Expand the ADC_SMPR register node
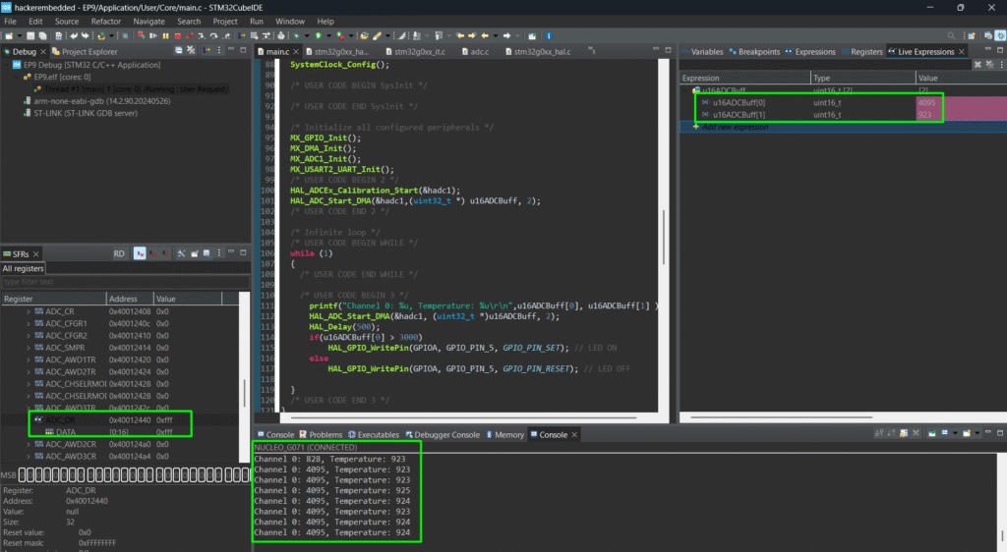Screen dimensions: 1007x552 [x=29, y=348]
